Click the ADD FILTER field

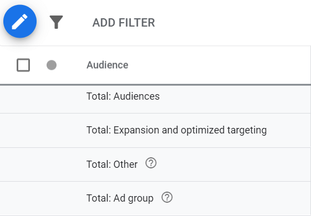coord(124,23)
